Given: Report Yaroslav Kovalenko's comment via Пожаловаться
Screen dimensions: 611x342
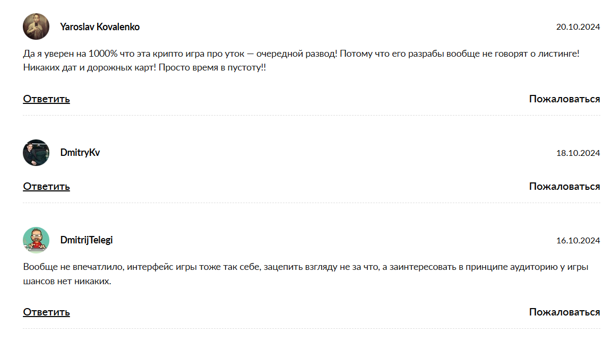Looking at the screenshot, I should (564, 99).
